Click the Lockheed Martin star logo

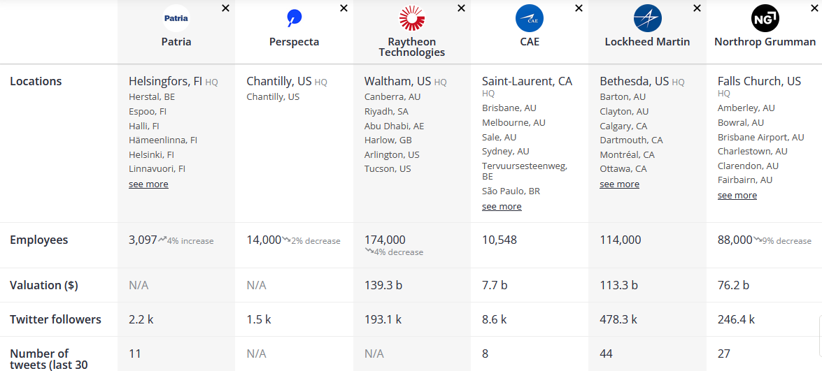click(647, 18)
